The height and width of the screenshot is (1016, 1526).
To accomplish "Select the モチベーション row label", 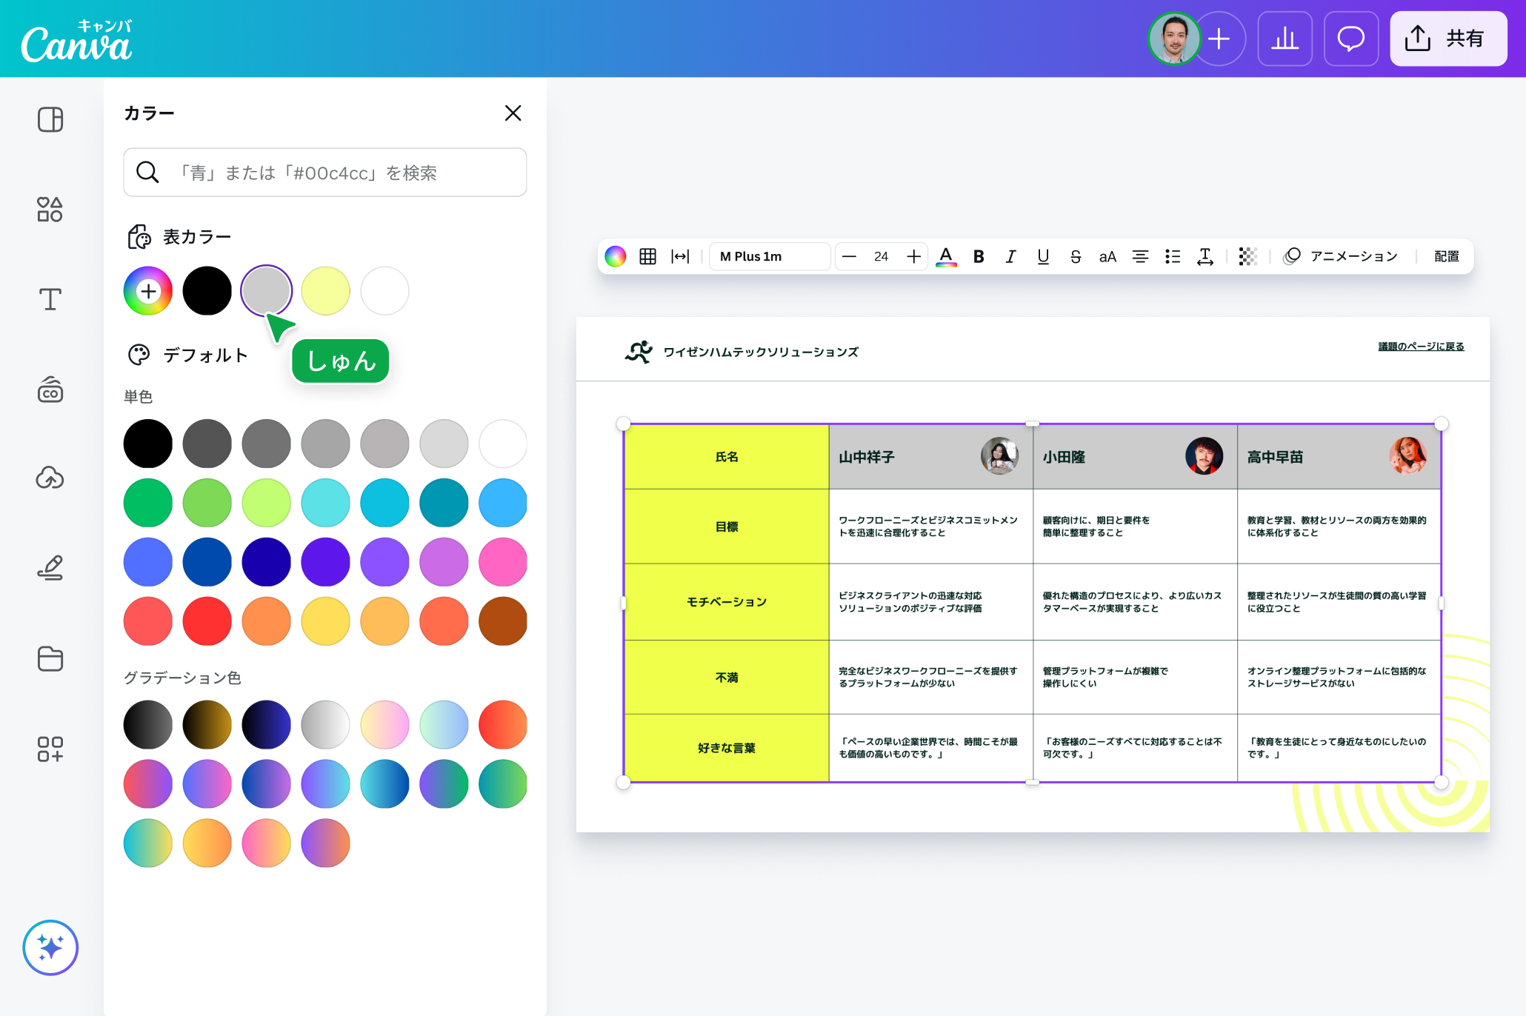I will point(727,601).
